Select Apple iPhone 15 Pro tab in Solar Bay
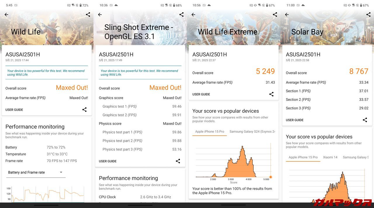 [x=303, y=157]
